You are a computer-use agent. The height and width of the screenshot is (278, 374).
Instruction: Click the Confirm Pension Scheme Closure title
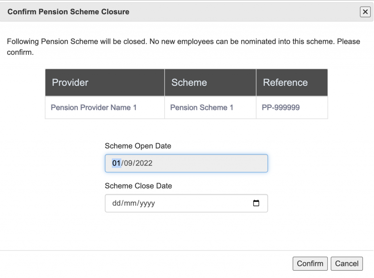68,12
